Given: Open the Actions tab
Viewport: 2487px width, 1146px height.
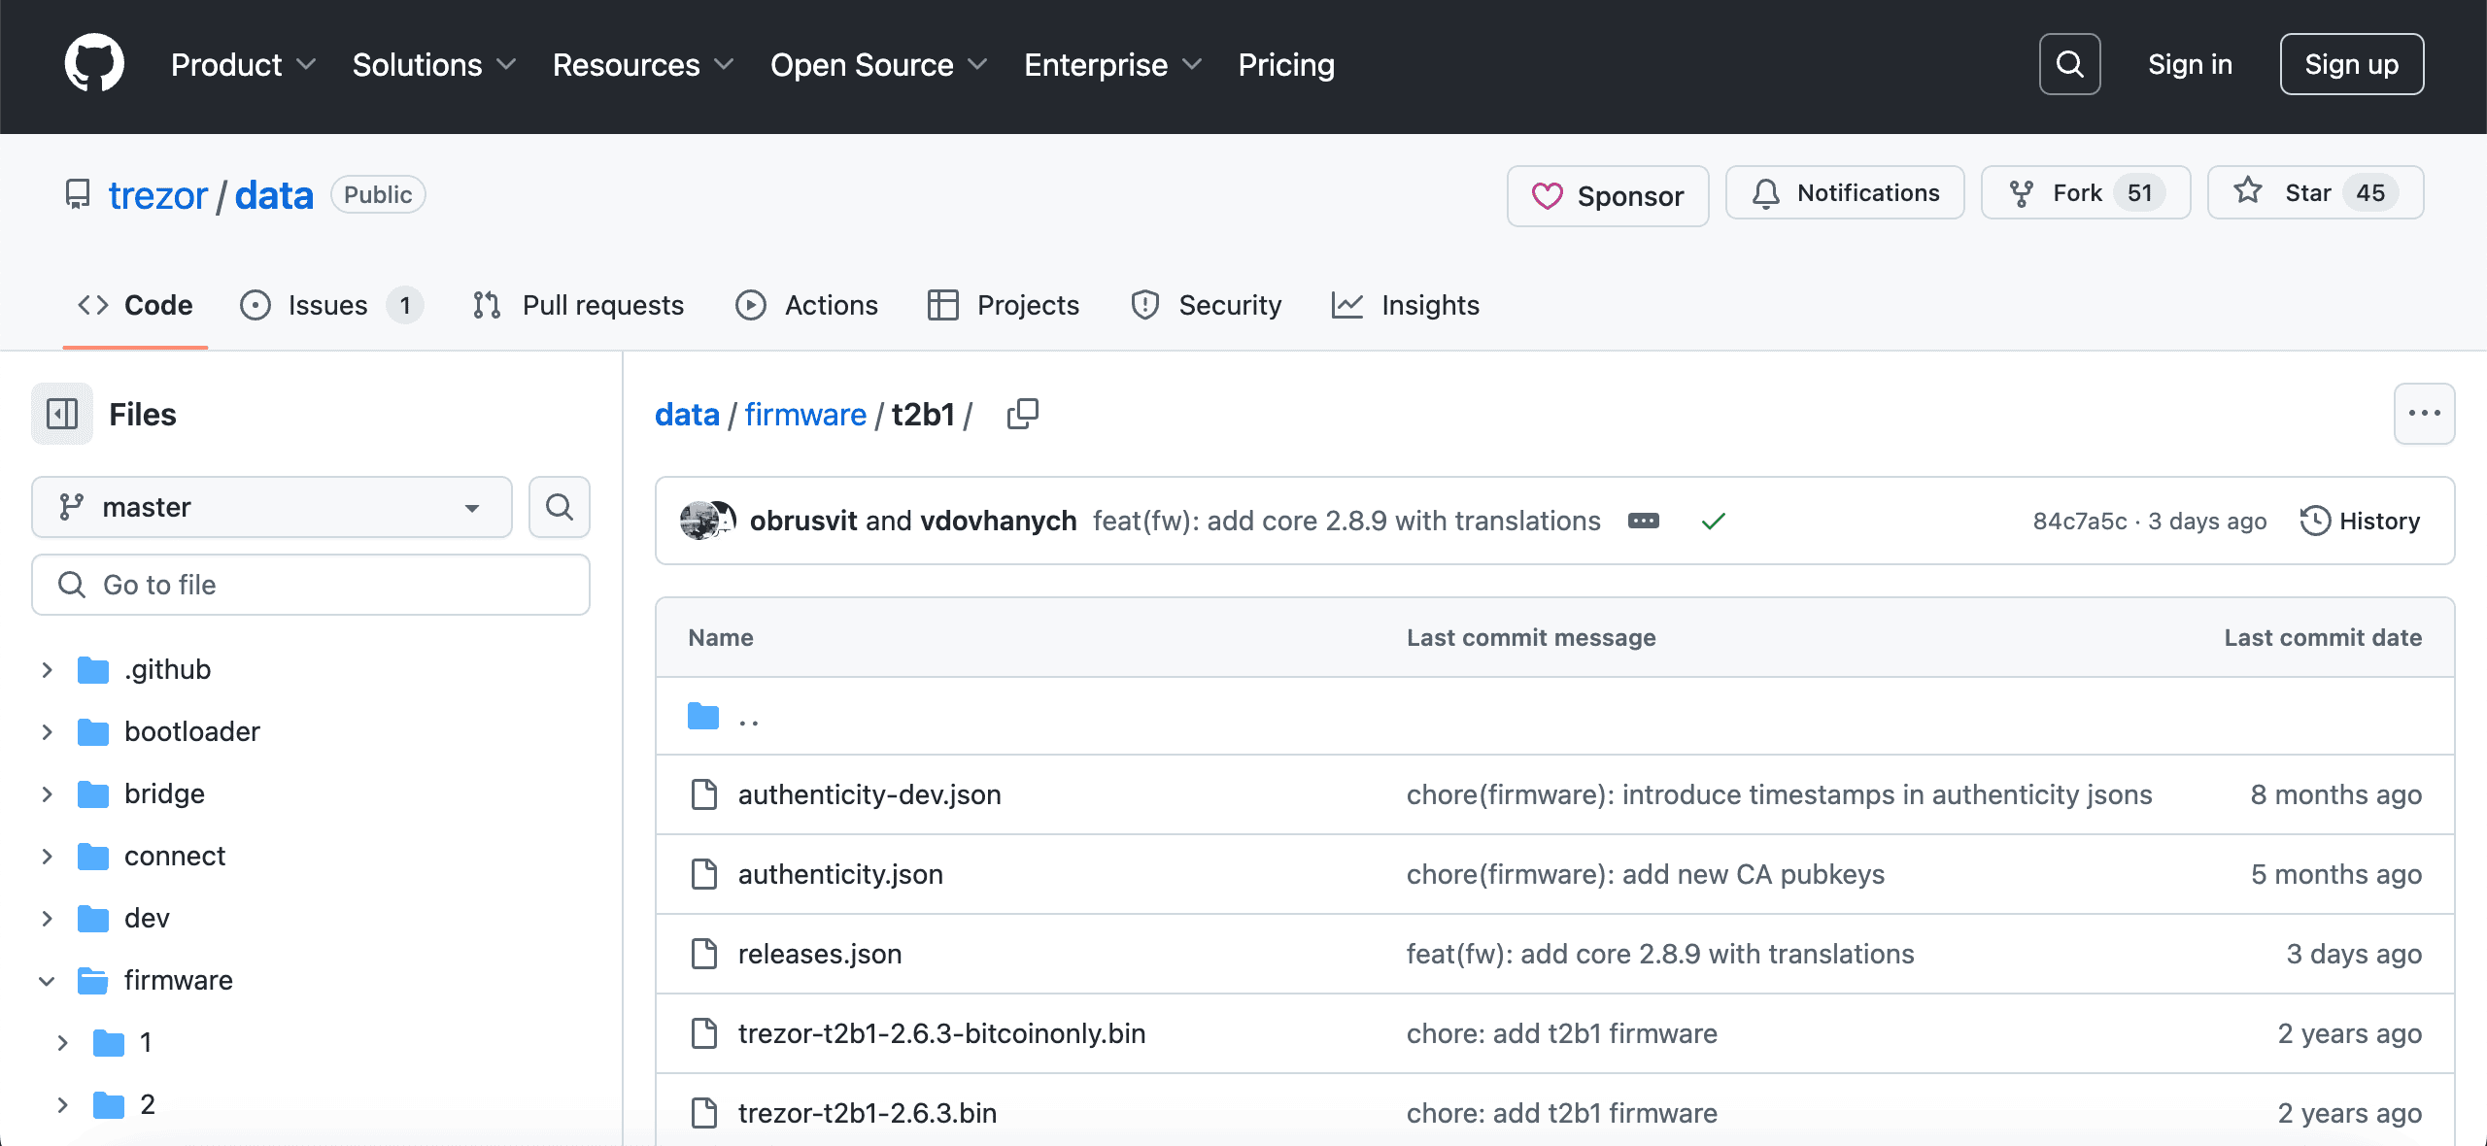Looking at the screenshot, I should click(x=806, y=305).
